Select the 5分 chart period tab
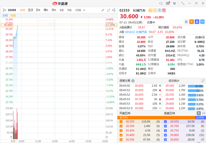Image resolution: width=206 pixels, height=143 pixels. pyautogui.click(x=69, y=10)
